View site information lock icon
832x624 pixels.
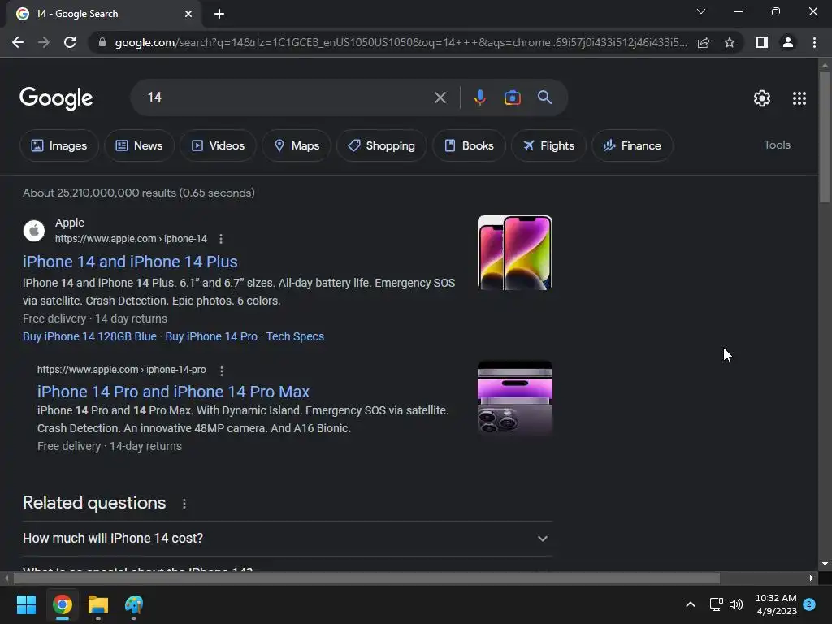tap(102, 42)
